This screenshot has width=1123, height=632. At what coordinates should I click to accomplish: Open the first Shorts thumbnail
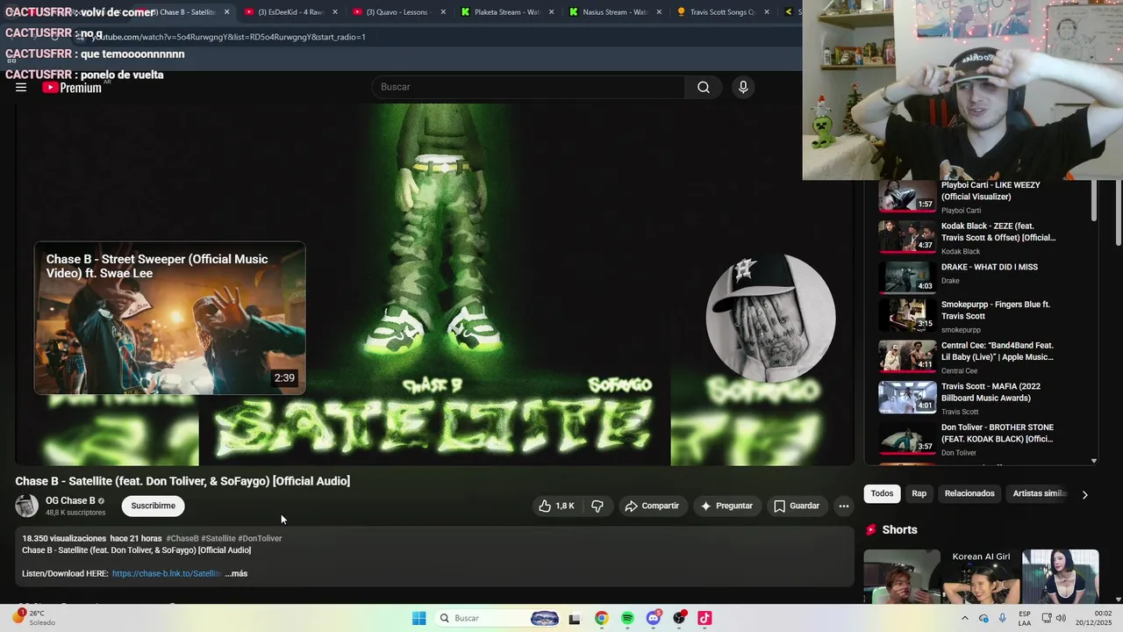click(902, 577)
